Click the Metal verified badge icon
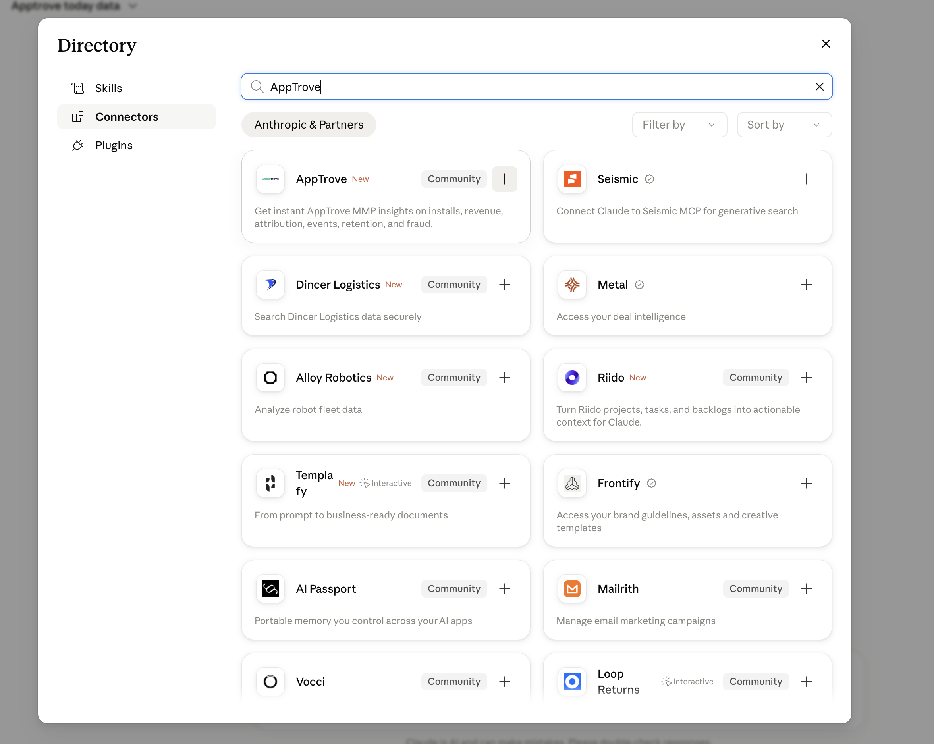The image size is (934, 744). pos(639,285)
